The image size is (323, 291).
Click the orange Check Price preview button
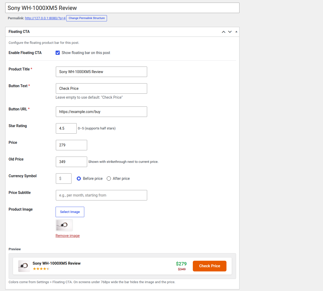(210, 266)
